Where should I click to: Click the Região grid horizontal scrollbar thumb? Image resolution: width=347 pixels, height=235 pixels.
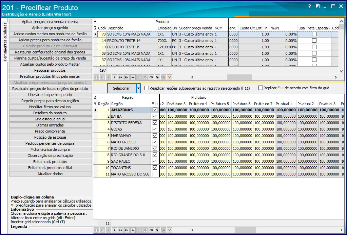coord(246,230)
